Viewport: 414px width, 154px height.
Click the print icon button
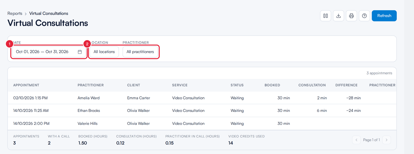(351, 16)
